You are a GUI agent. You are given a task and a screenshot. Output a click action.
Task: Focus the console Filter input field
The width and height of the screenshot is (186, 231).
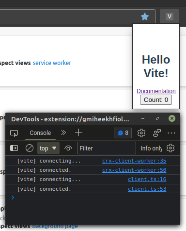[107, 148]
